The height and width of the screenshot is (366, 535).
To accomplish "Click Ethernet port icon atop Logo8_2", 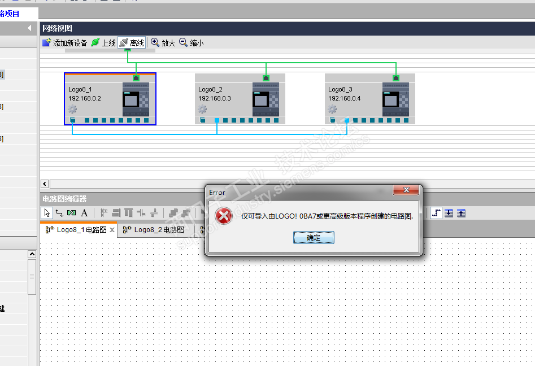I will 266,78.
